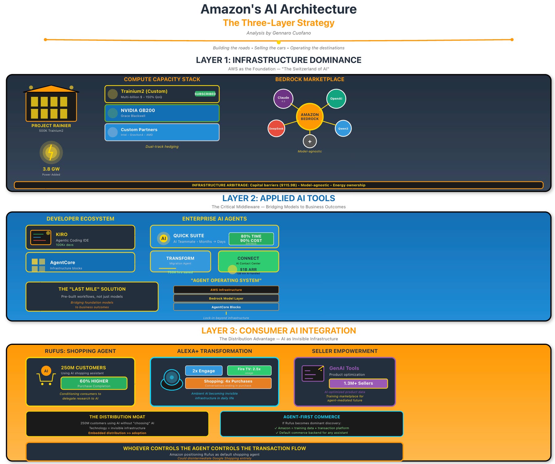
Task: Click the "Model-agnostic" caption under Bedrock
Action: (310, 151)
